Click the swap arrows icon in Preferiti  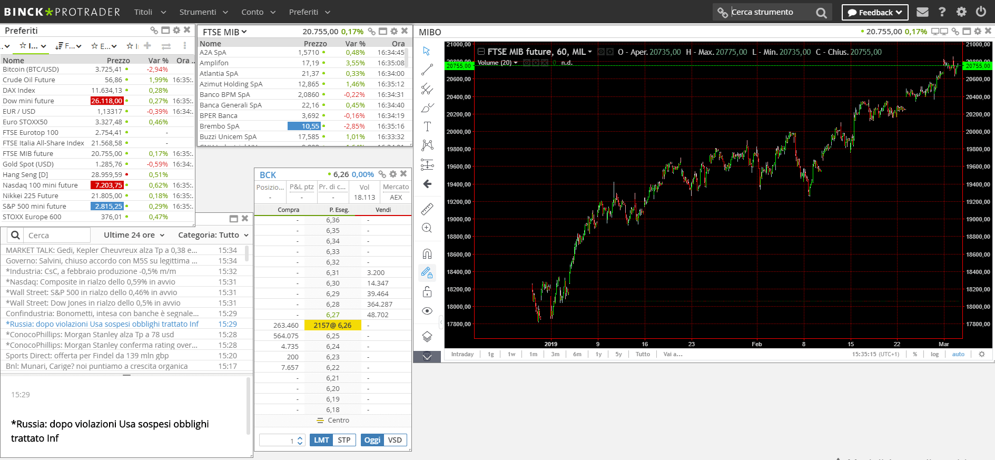pyautogui.click(x=166, y=46)
